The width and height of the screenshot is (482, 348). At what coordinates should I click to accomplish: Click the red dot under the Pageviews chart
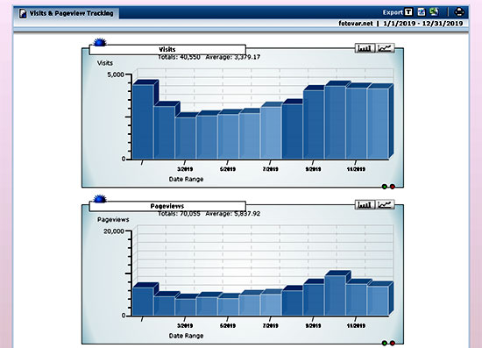coord(393,343)
